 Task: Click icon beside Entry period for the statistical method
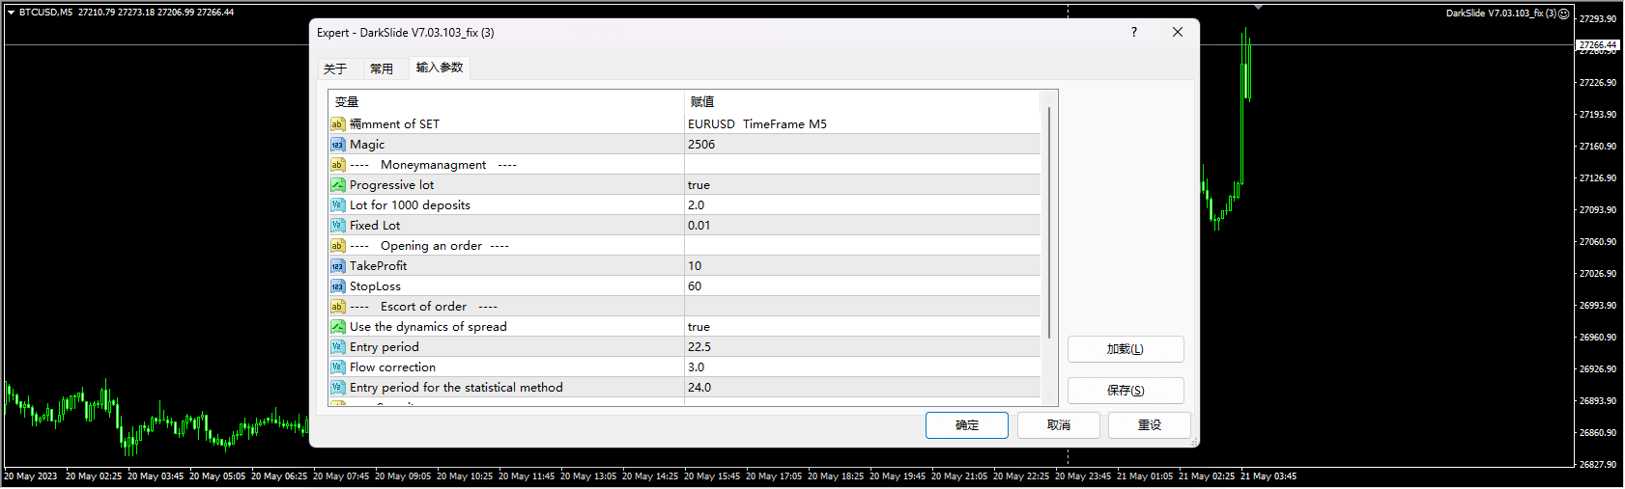coord(337,388)
